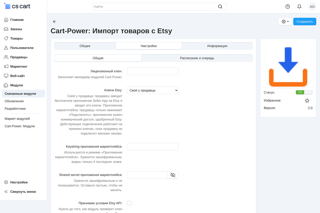Click the Веб-сайт monitor icon in sidebar
The image size is (320, 213).
tap(6, 76)
